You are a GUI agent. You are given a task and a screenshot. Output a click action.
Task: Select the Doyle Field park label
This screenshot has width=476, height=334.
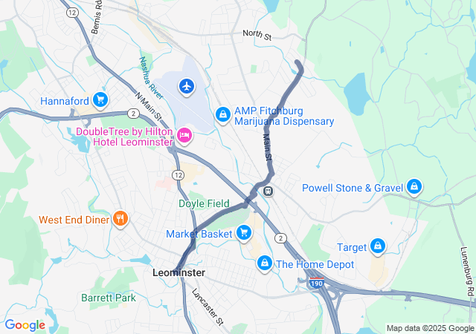[204, 203]
